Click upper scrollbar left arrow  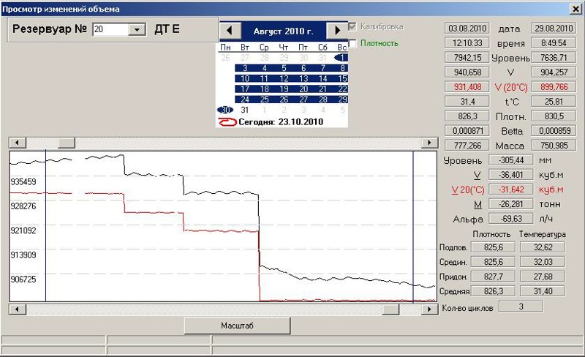pyautogui.click(x=17, y=143)
